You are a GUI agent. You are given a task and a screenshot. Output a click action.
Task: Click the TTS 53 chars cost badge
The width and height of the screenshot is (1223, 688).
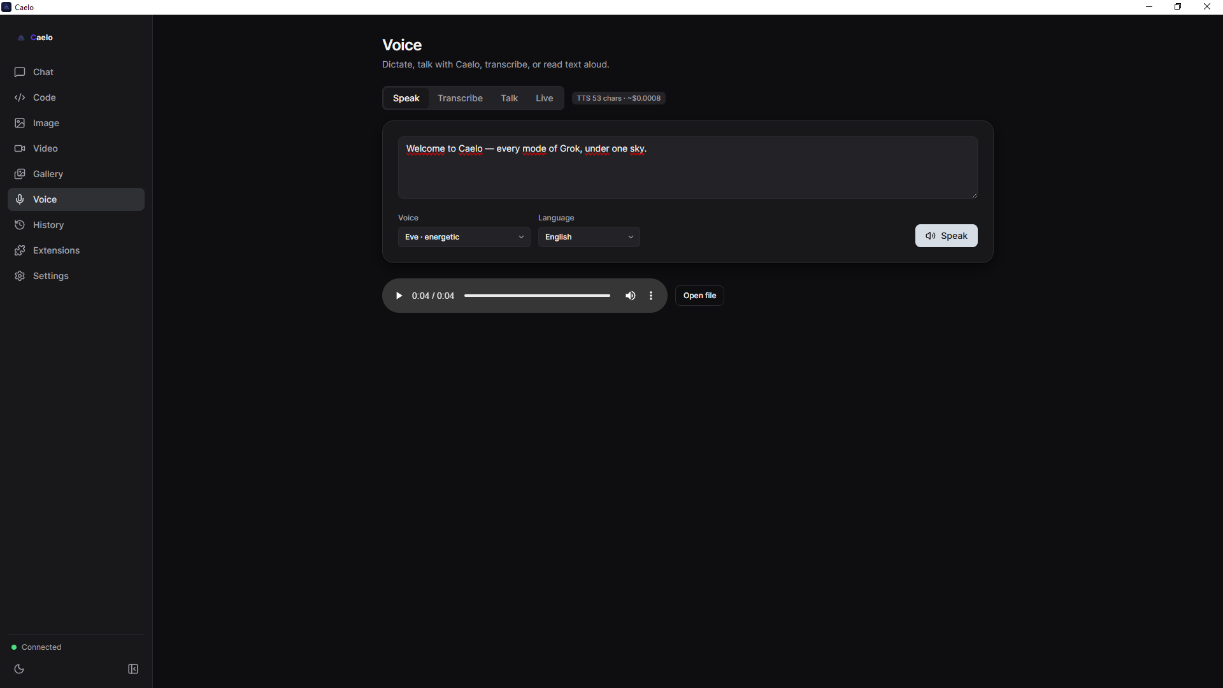click(619, 98)
